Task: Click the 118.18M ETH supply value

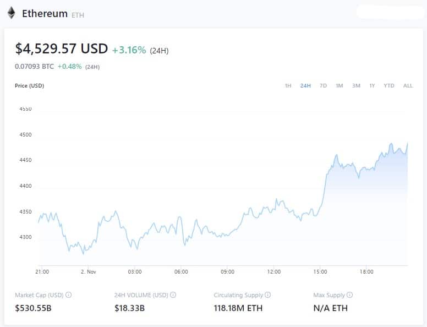Action: [x=238, y=308]
